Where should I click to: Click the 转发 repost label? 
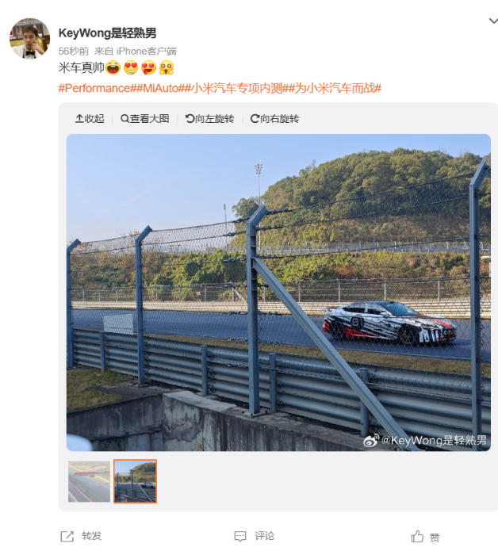92,536
